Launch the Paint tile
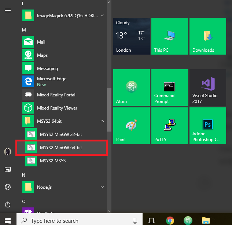The height and width of the screenshot is (225, 232). coord(132,126)
